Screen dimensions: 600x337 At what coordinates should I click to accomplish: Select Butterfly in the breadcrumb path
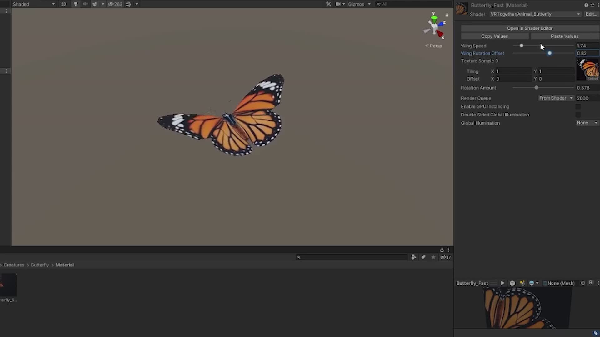pos(40,265)
